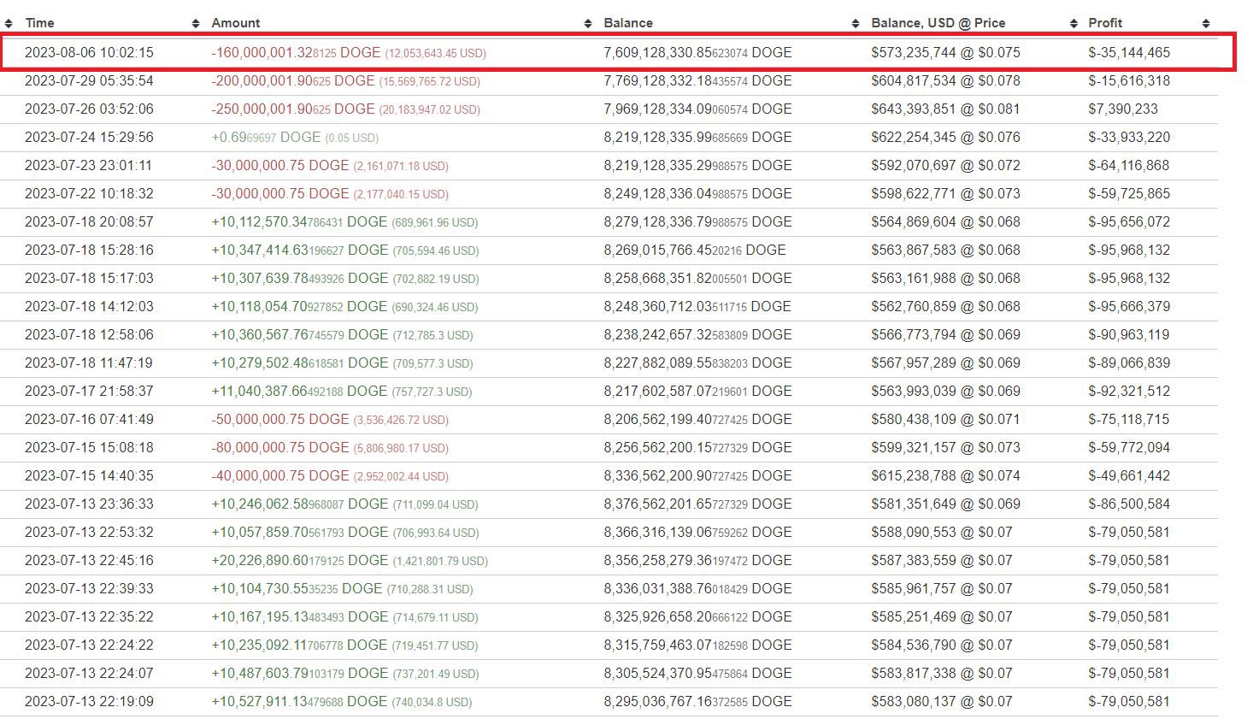Image resolution: width=1259 pixels, height=719 pixels.
Task: Click the -250,000,001.90 DOGE transaction amount
Action: (x=293, y=109)
